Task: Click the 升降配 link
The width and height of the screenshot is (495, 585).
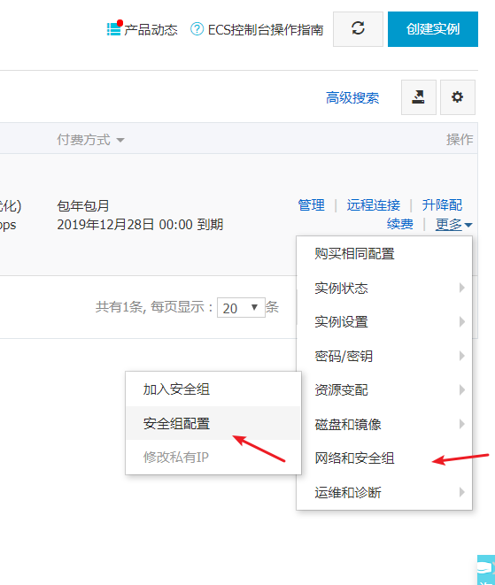Action: pos(442,204)
